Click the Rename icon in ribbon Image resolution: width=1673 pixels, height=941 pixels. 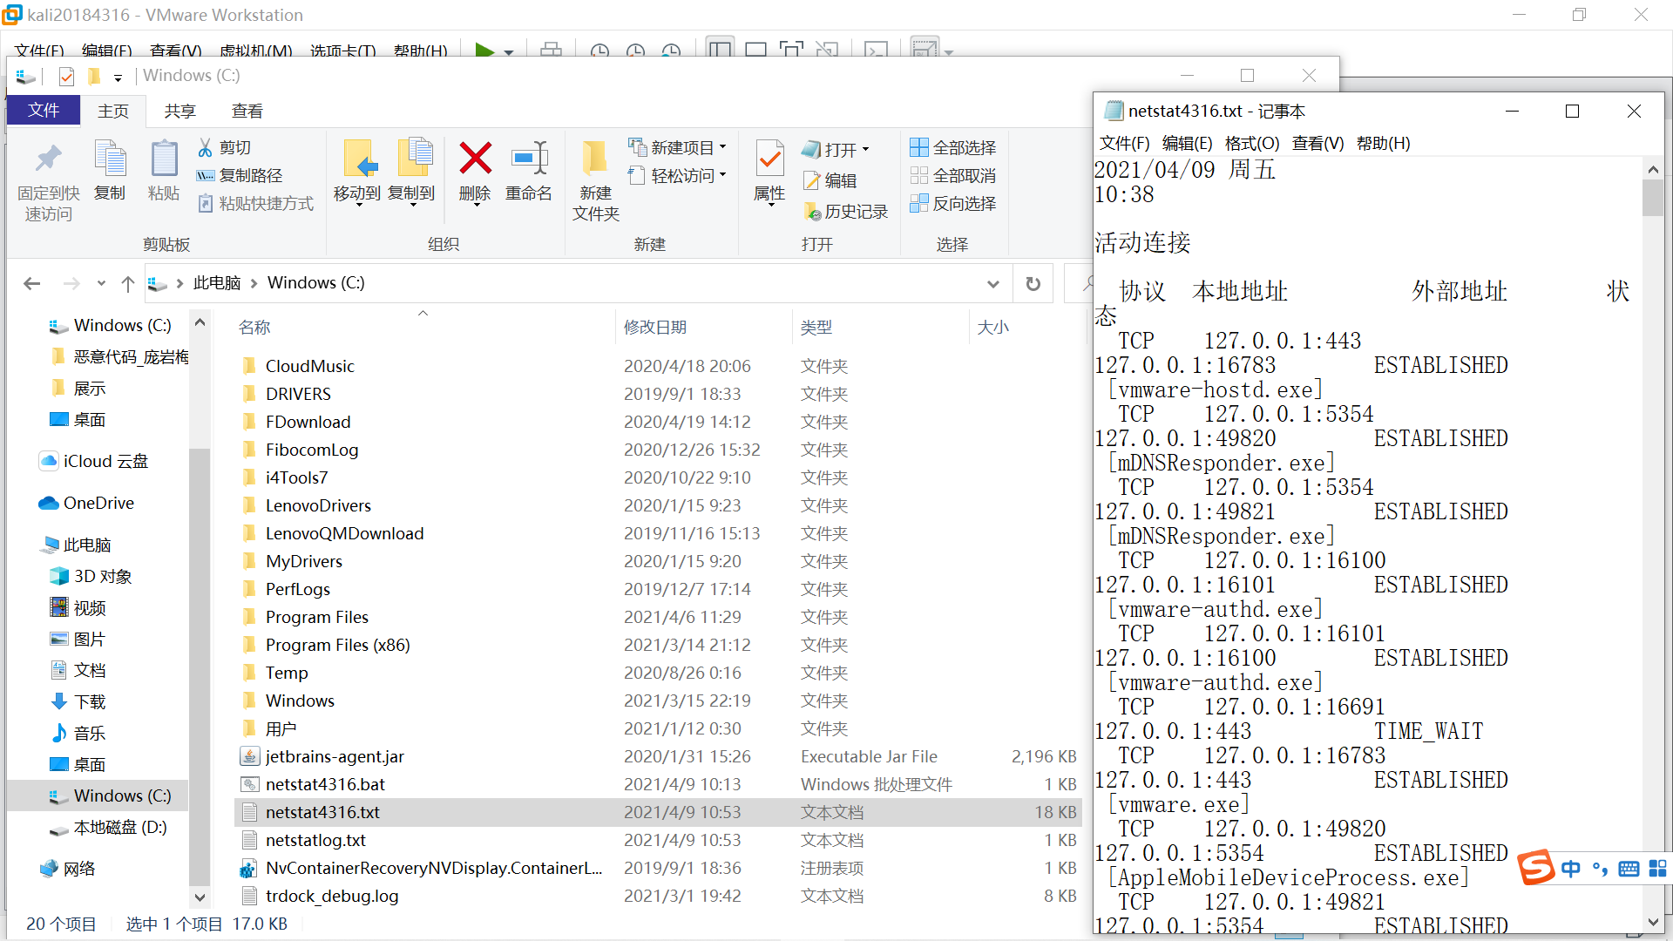point(529,159)
